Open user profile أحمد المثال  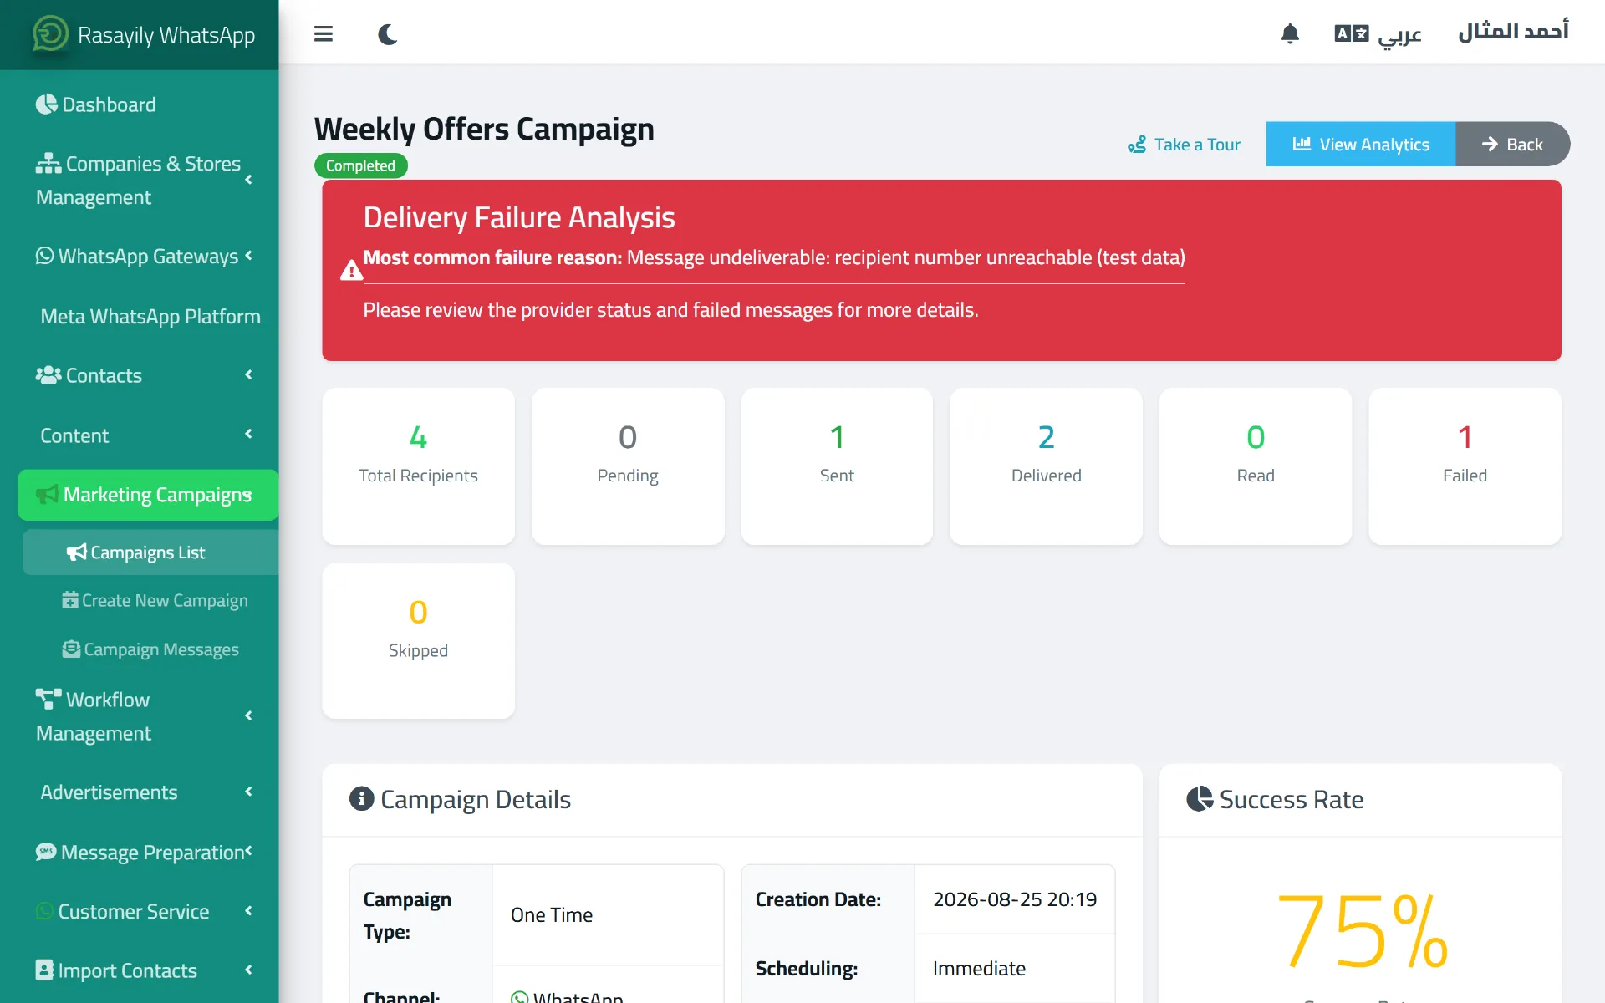click(1513, 32)
